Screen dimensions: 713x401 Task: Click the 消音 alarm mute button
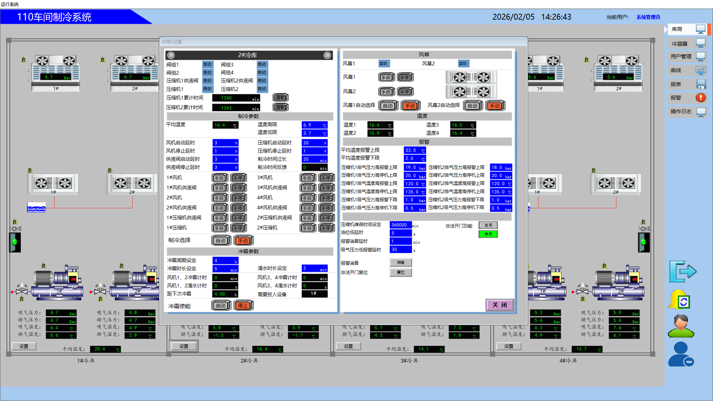400,263
